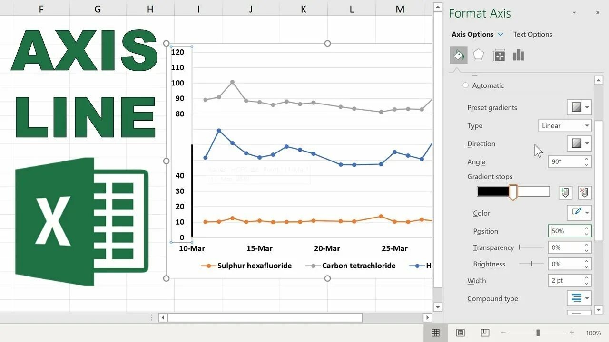This screenshot has height=342, width=609.
Task: Click into the Angle 90° field
Action: tap(565, 161)
